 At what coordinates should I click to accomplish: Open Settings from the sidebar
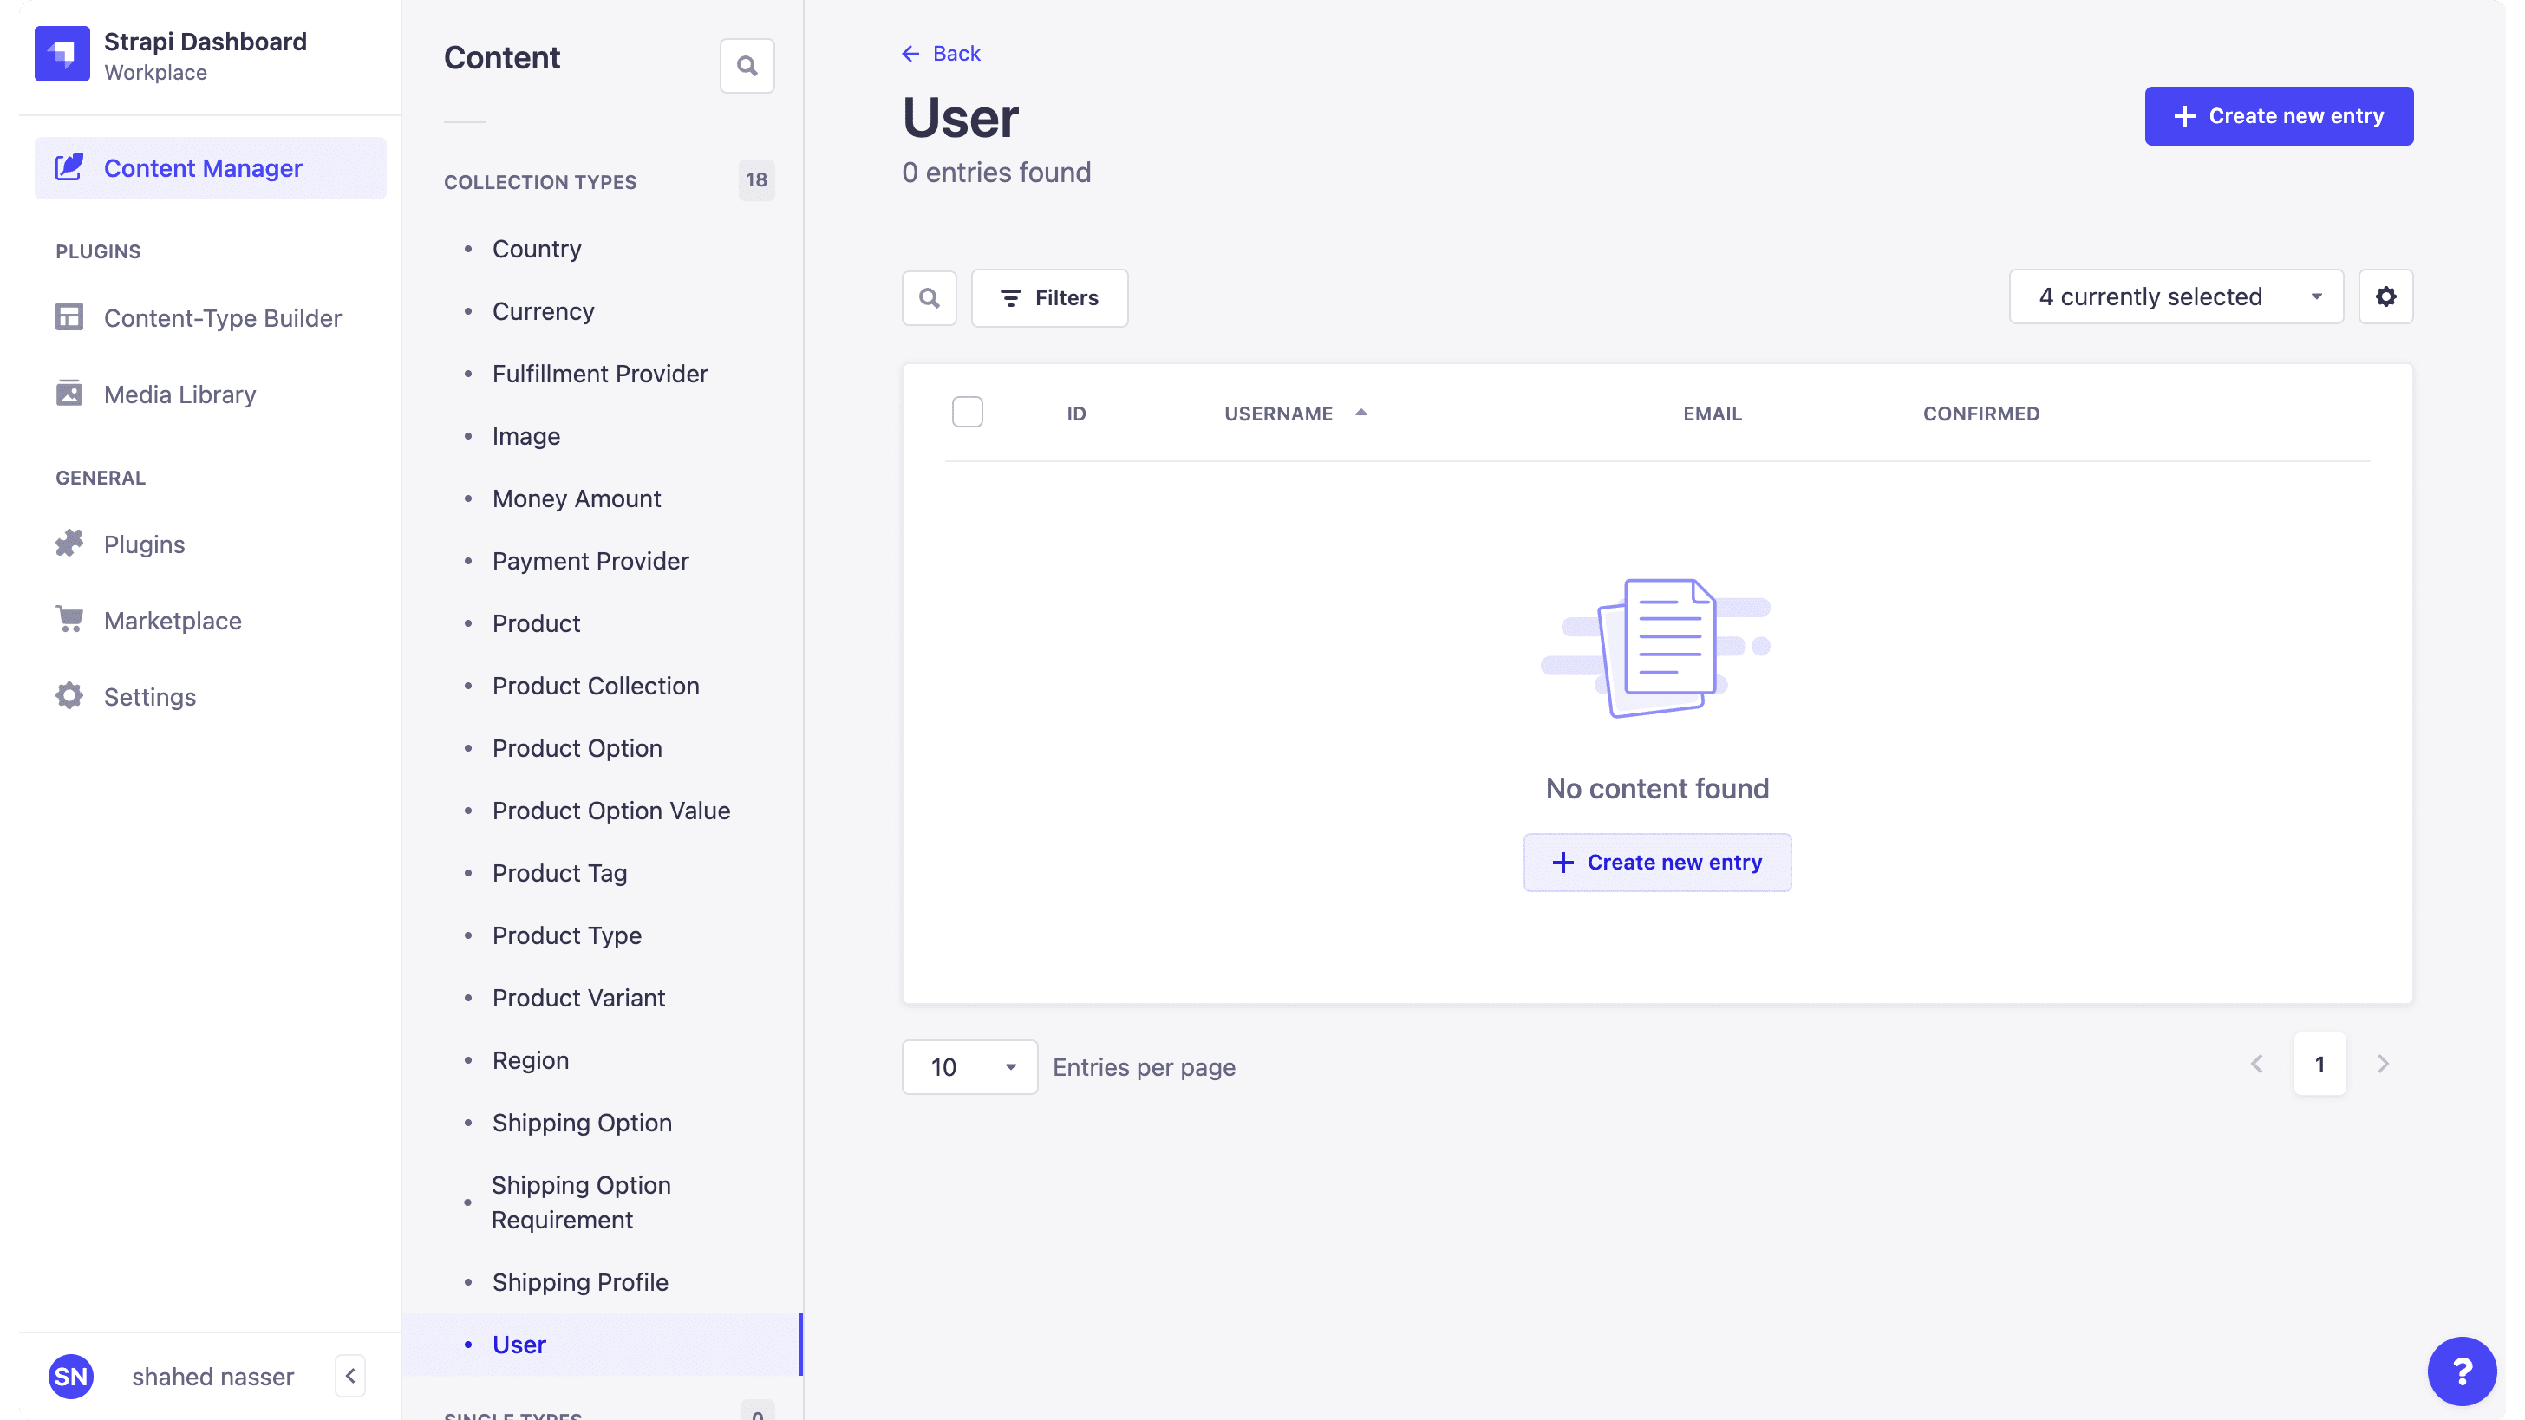point(150,696)
